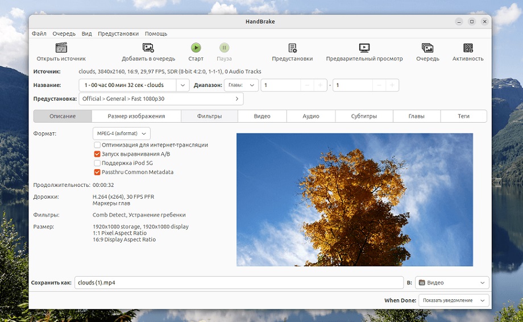Show the Очередь window from the toolbar
This screenshot has width=523, height=322.
[427, 48]
